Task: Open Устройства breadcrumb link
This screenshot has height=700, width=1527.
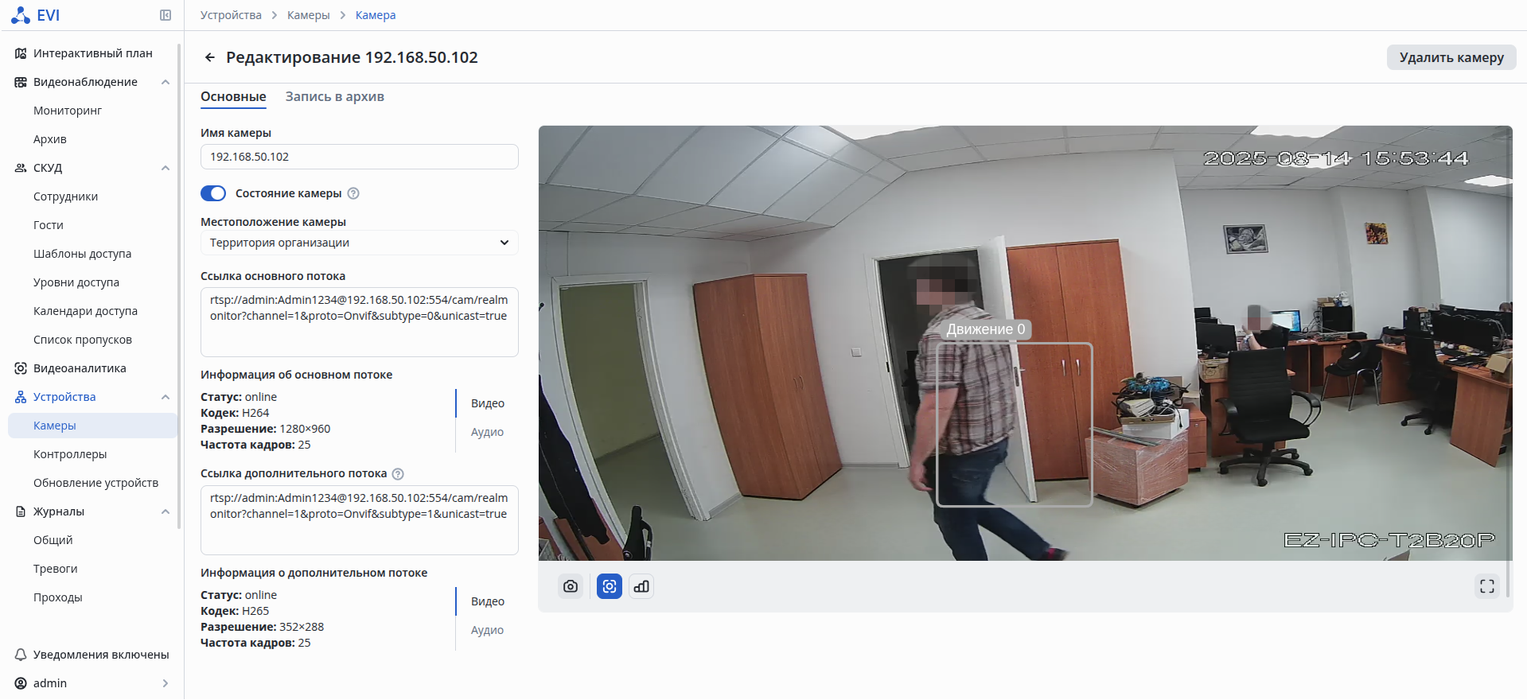Action: click(231, 15)
